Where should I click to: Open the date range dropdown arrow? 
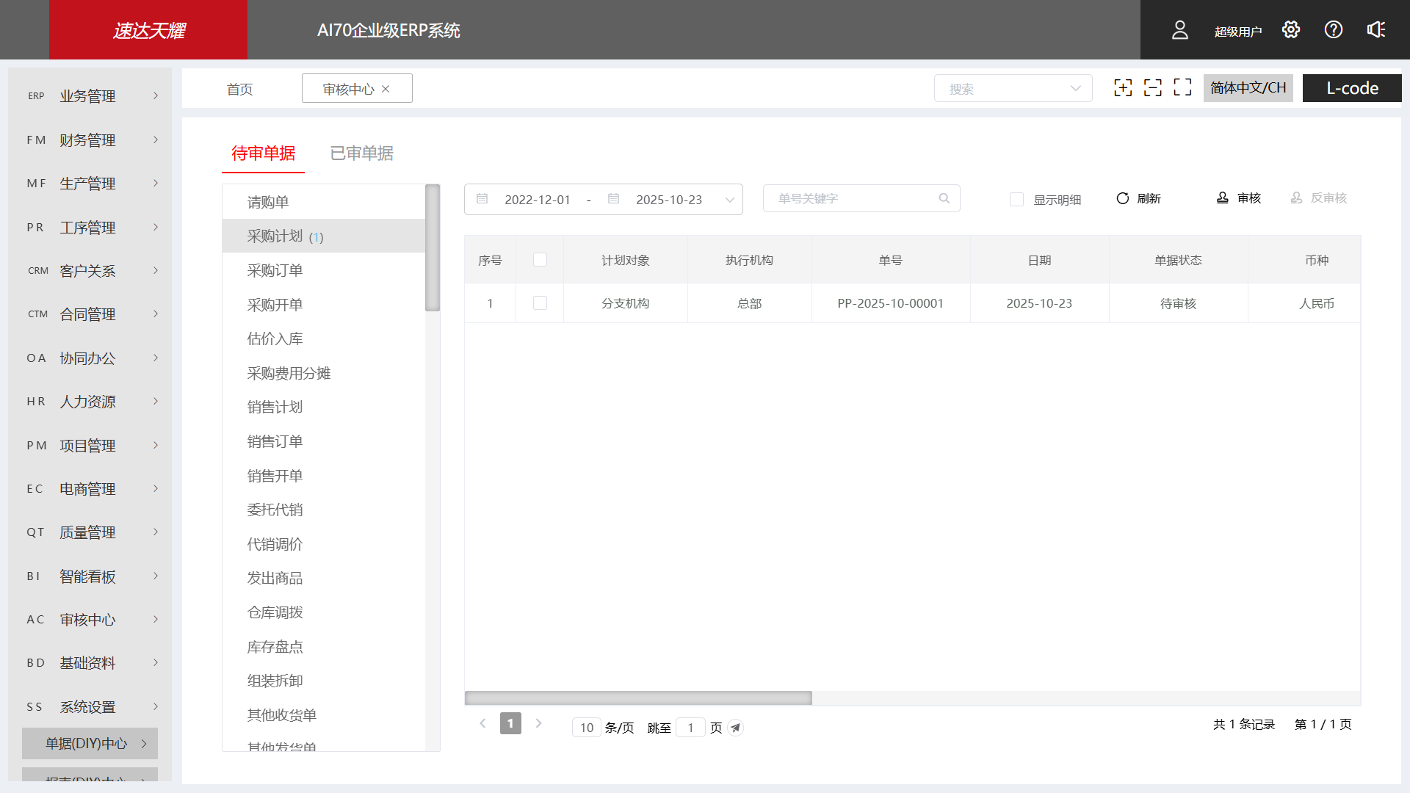coord(729,199)
